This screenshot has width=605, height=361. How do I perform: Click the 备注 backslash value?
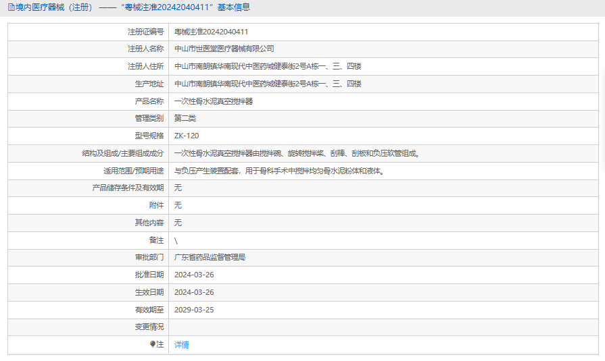tap(176, 241)
